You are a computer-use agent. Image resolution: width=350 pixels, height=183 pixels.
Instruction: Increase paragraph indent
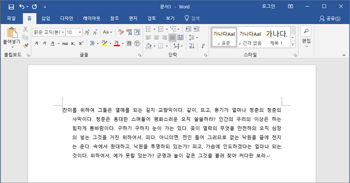point(197,29)
